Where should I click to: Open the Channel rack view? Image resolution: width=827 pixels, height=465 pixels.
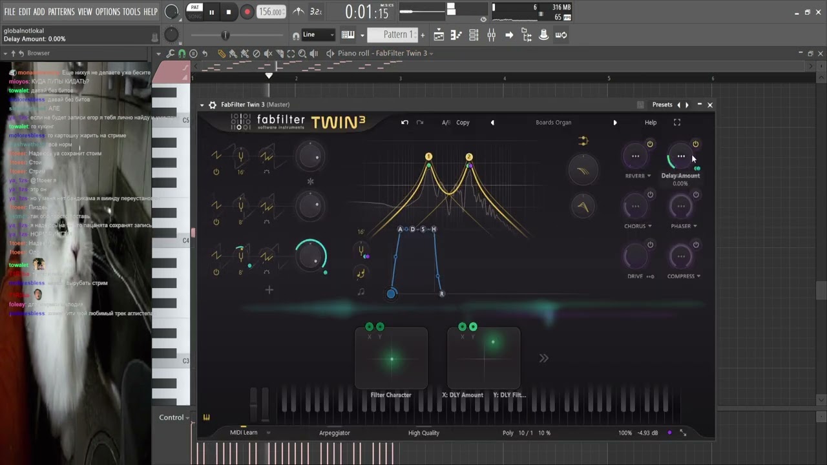pyautogui.click(x=474, y=35)
